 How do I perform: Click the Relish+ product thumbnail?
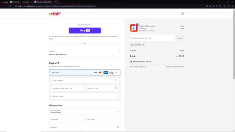pyautogui.click(x=134, y=28)
